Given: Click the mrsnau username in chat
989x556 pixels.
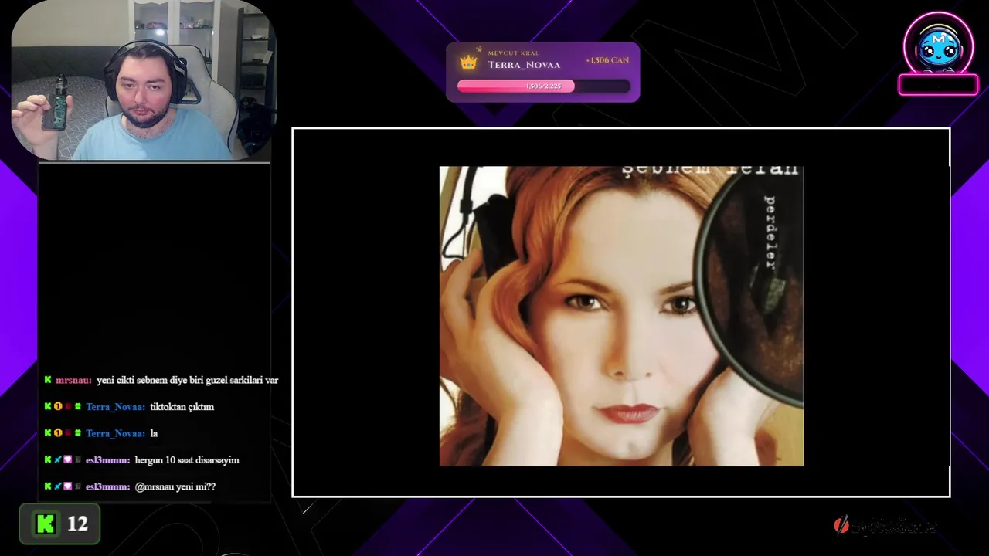Looking at the screenshot, I should coord(73,380).
